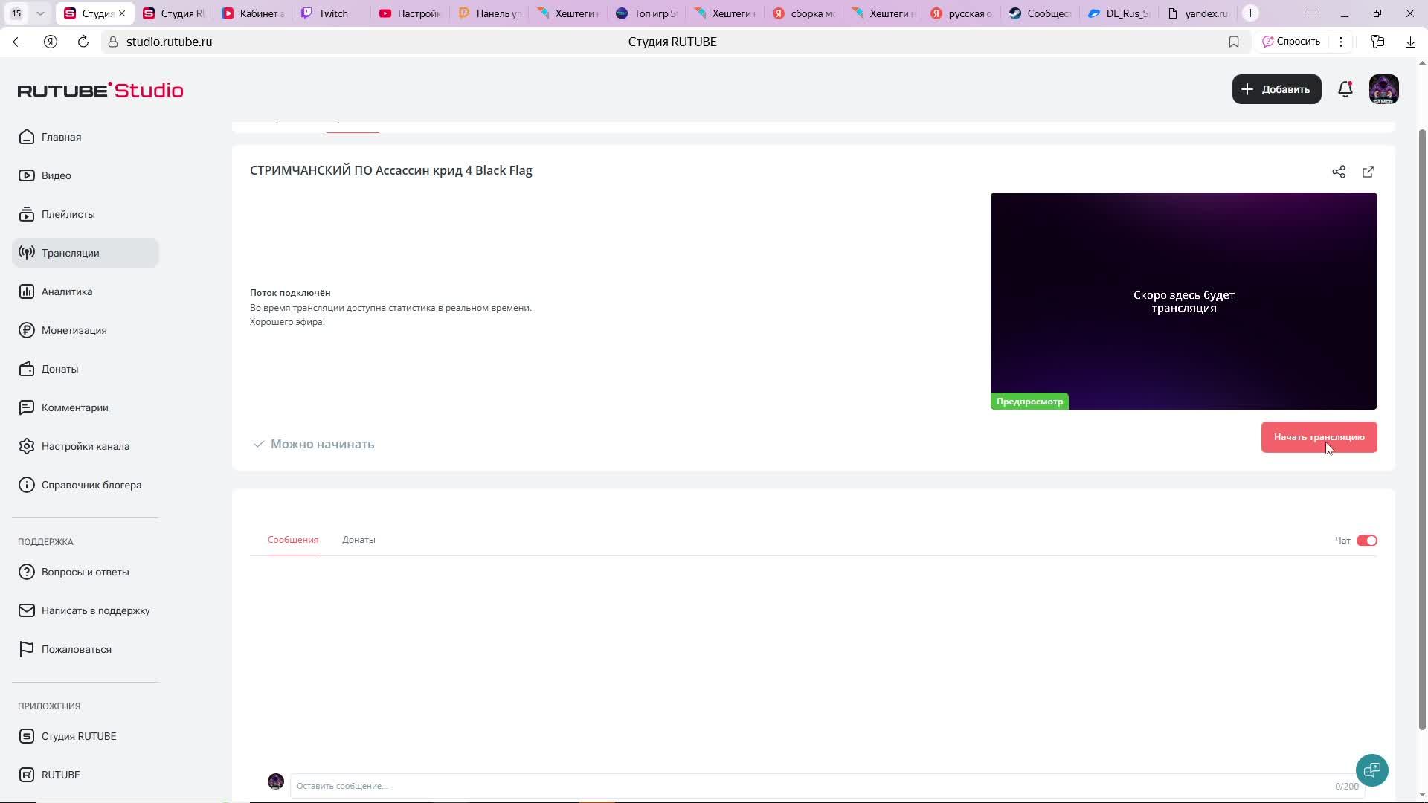Select the Сообщения tab
Screen dimensions: 1428x803
click(293, 540)
